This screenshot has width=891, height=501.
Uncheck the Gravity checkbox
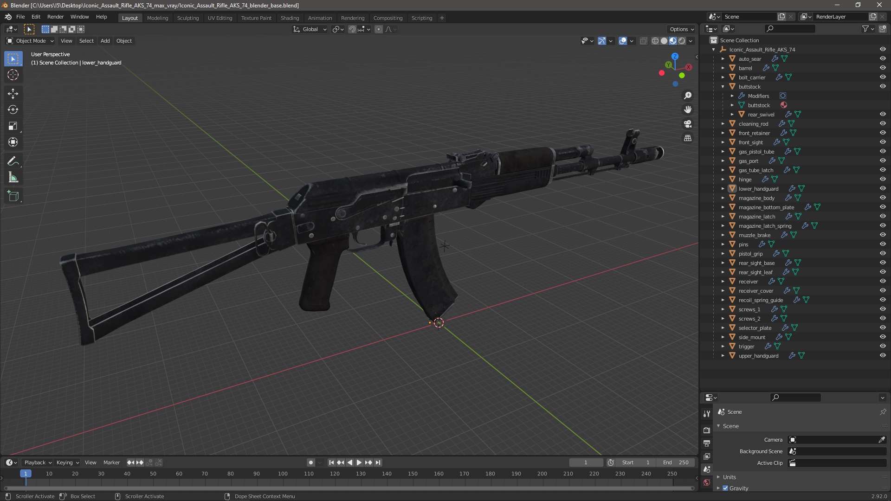pos(725,488)
